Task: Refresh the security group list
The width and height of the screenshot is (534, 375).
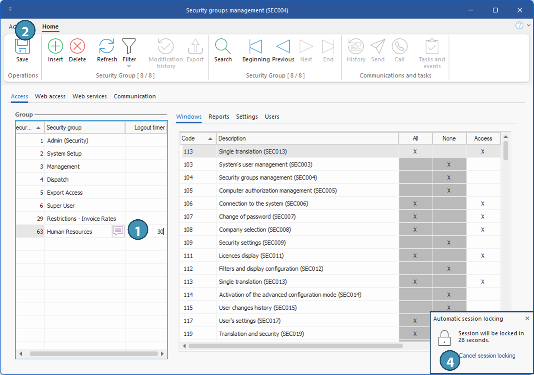Action: pos(107,46)
